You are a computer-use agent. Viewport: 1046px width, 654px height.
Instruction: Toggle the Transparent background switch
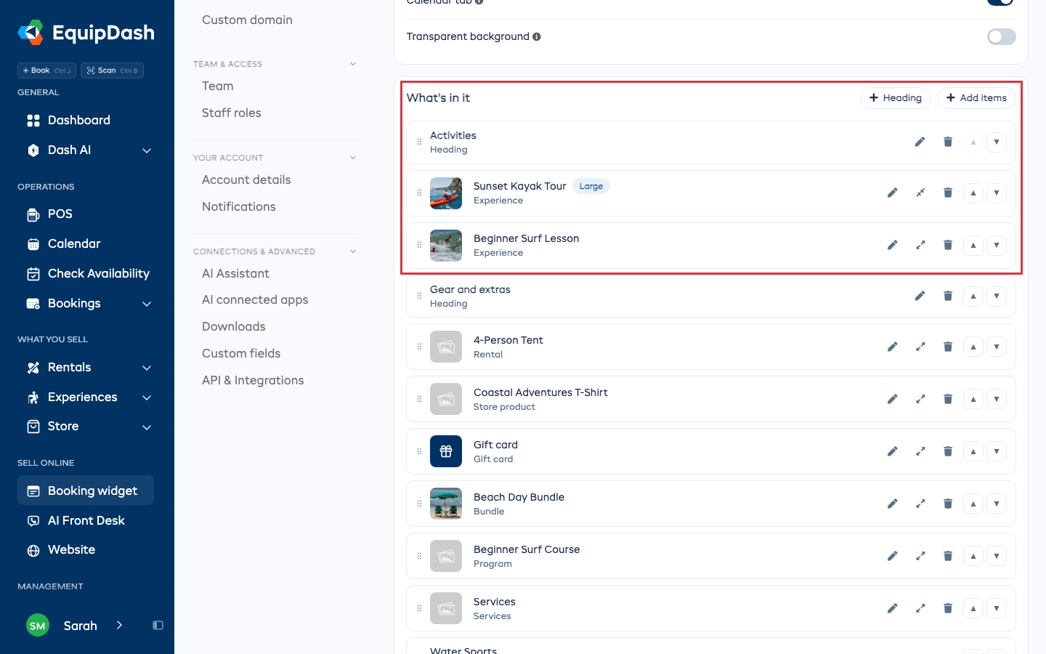[1001, 36]
